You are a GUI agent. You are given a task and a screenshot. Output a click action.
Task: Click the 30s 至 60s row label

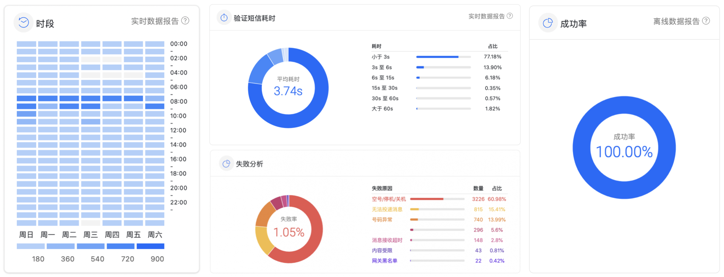pos(385,98)
